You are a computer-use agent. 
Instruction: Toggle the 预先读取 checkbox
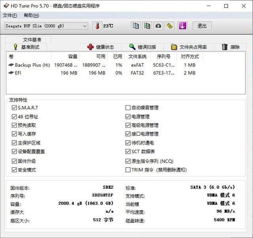(x=14, y=125)
